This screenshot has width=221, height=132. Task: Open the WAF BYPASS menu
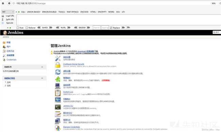point(73,12)
